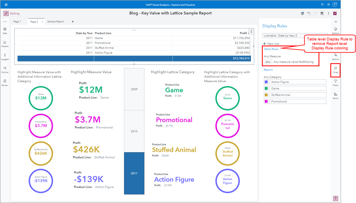Open the Filters pane on right sidebar

[x=336, y=82]
